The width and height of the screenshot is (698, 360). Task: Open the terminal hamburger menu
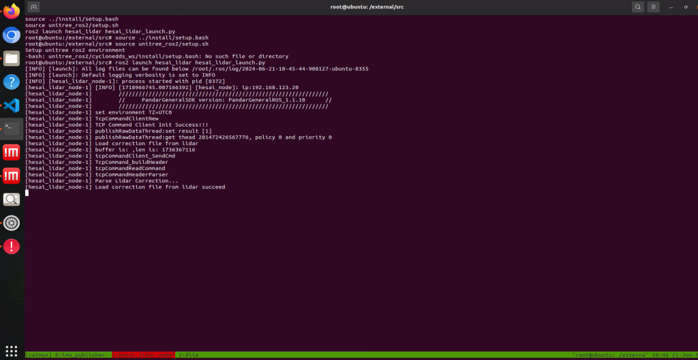pyautogui.click(x=653, y=7)
